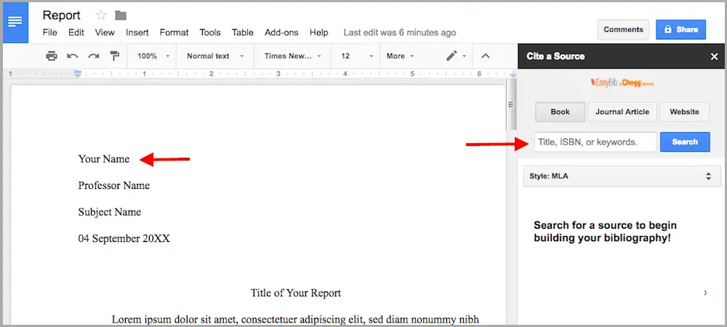Collapse the toolbar with up chevron
The width and height of the screenshot is (727, 327).
486,56
